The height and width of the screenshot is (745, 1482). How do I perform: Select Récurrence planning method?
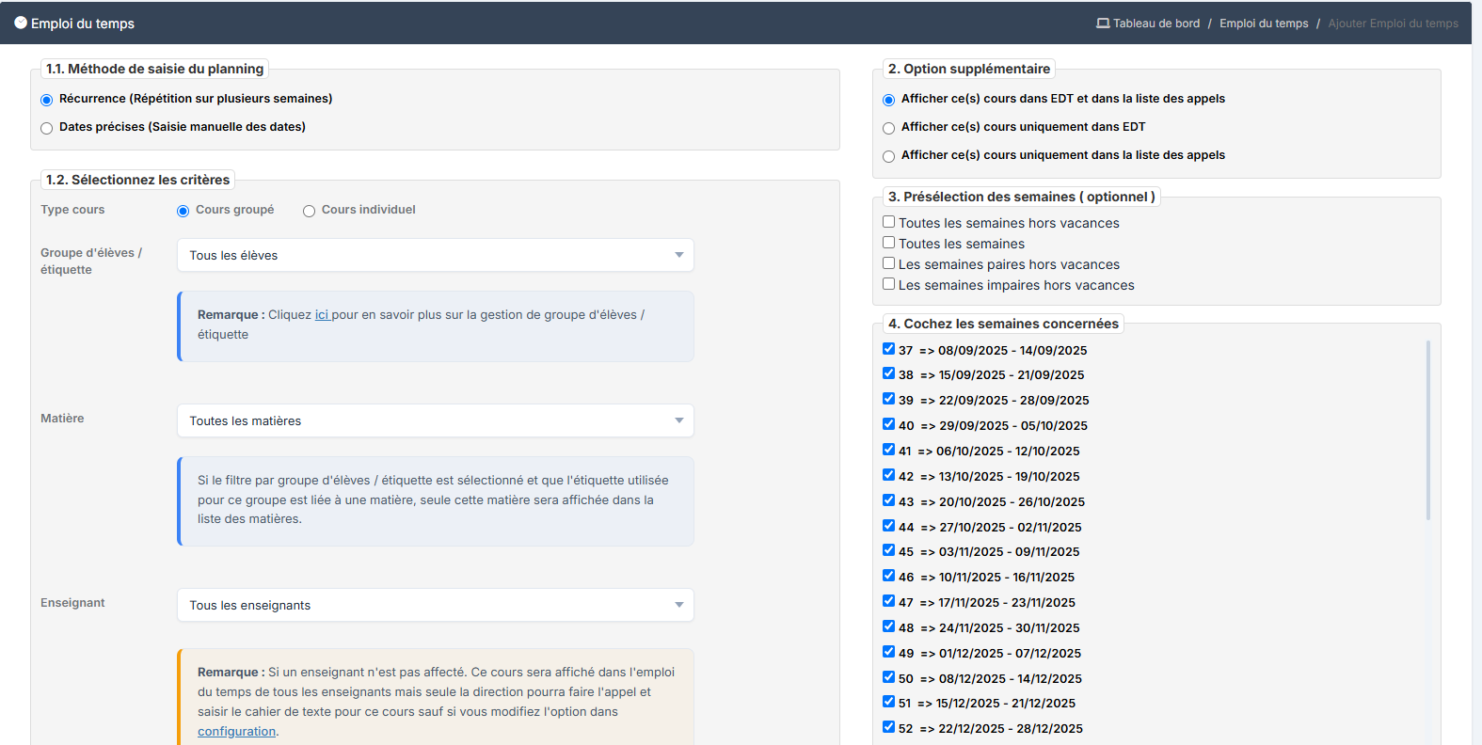coord(46,100)
